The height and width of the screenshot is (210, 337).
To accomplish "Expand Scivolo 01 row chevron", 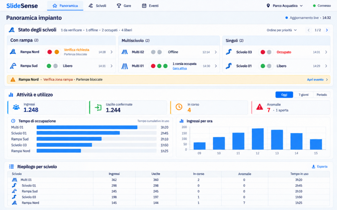I will click(326, 66).
